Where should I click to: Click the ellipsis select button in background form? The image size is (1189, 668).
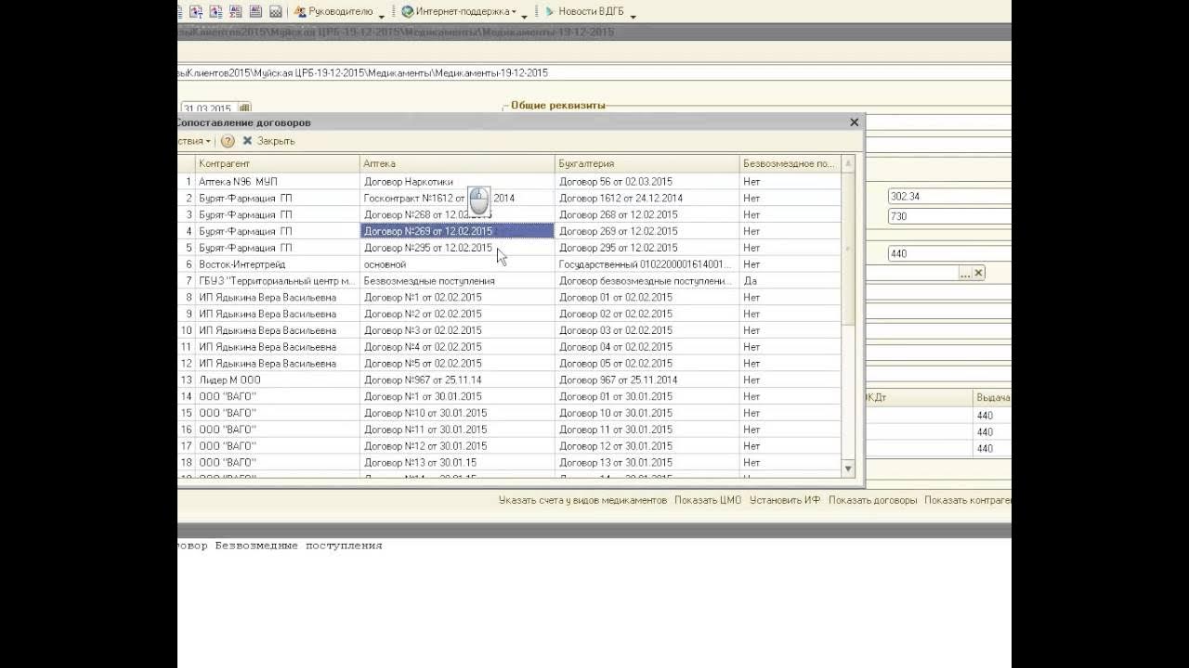pyautogui.click(x=965, y=274)
